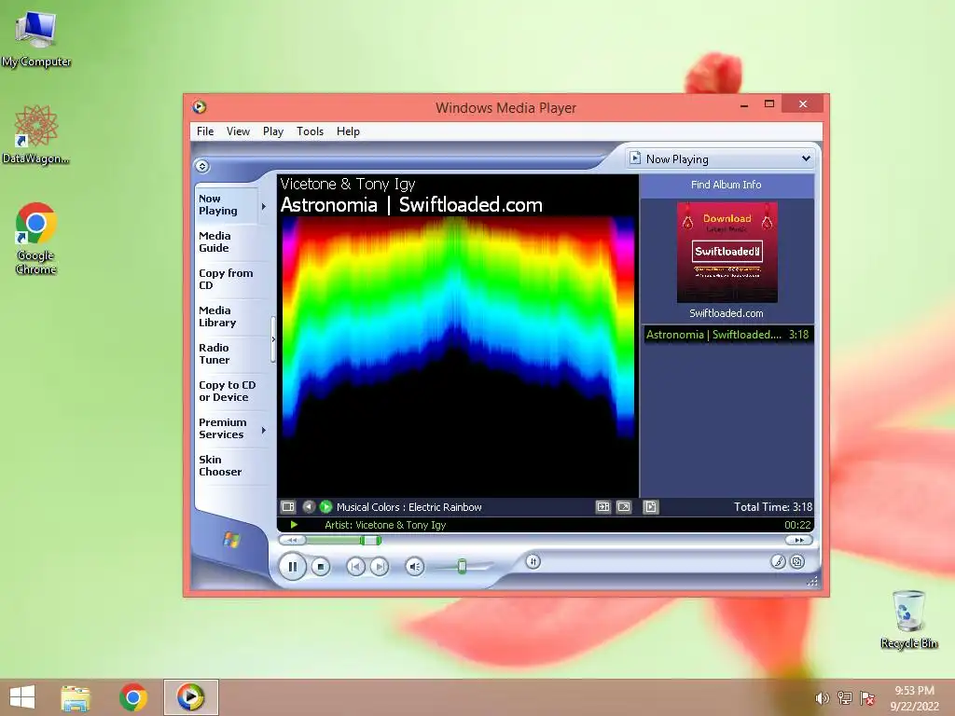
Task: Expand the Now Playing sidebar arrow
Action: tap(264, 206)
